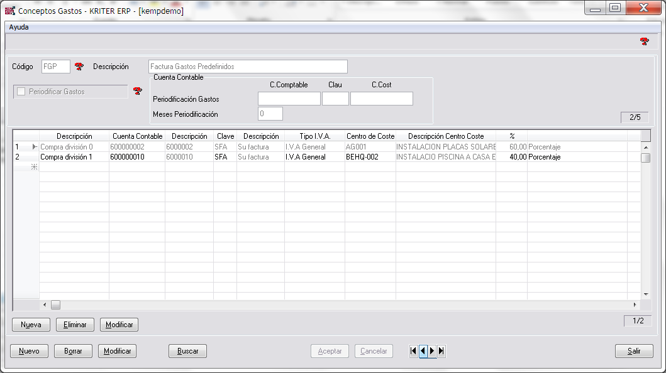Viewport: 666px width, 373px height.
Task: Click the red help icon at top right
Action: pyautogui.click(x=644, y=41)
